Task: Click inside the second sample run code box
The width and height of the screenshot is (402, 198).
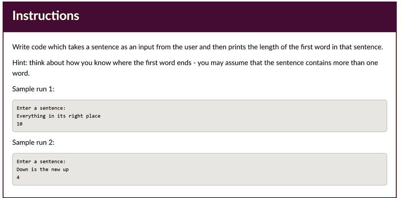Action: (199, 169)
